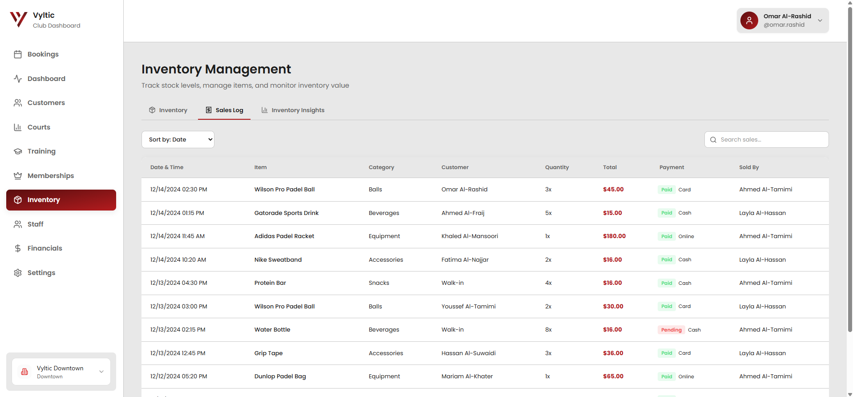Click the user avatar icon
853x397 pixels.
(x=749, y=20)
